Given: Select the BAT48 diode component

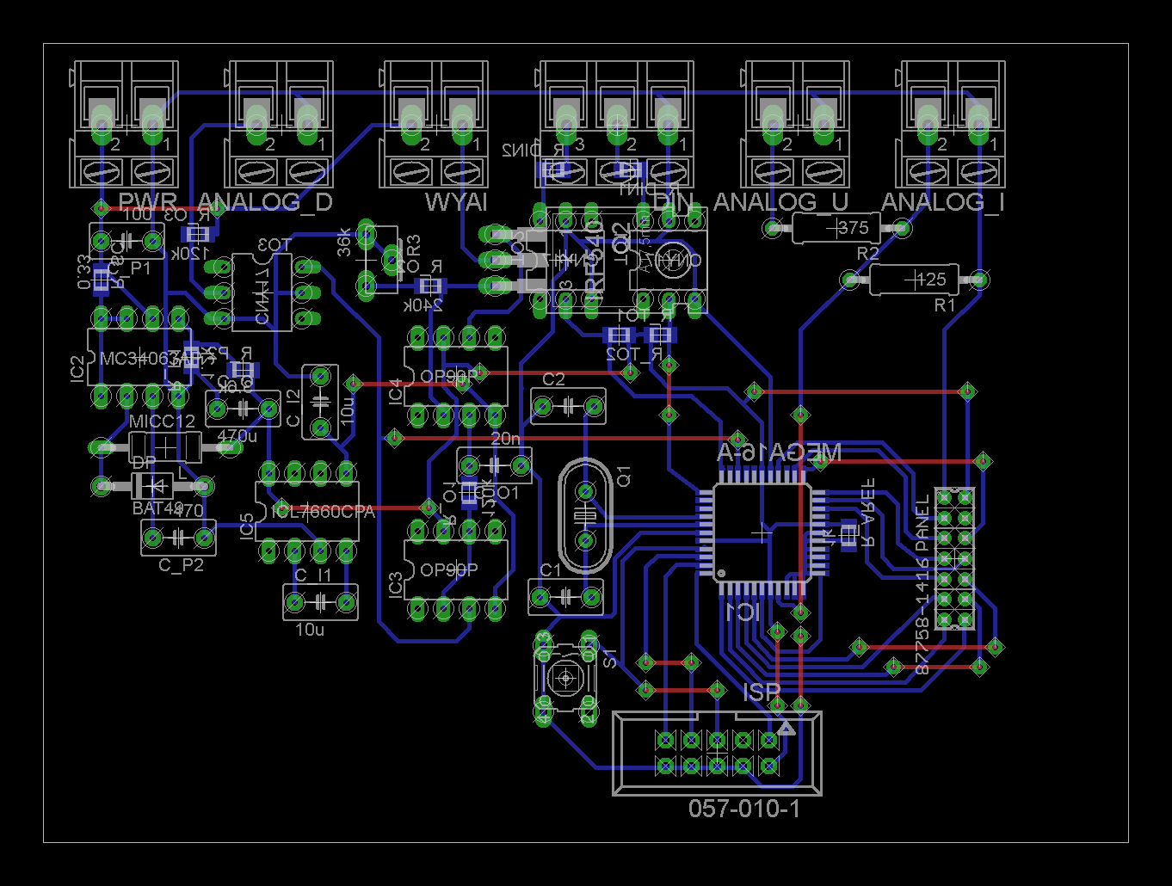Looking at the screenshot, I should pos(152,487).
